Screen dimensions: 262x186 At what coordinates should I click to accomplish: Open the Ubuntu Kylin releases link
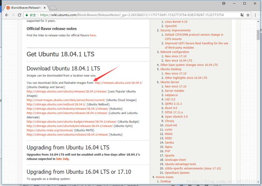click(70, 126)
